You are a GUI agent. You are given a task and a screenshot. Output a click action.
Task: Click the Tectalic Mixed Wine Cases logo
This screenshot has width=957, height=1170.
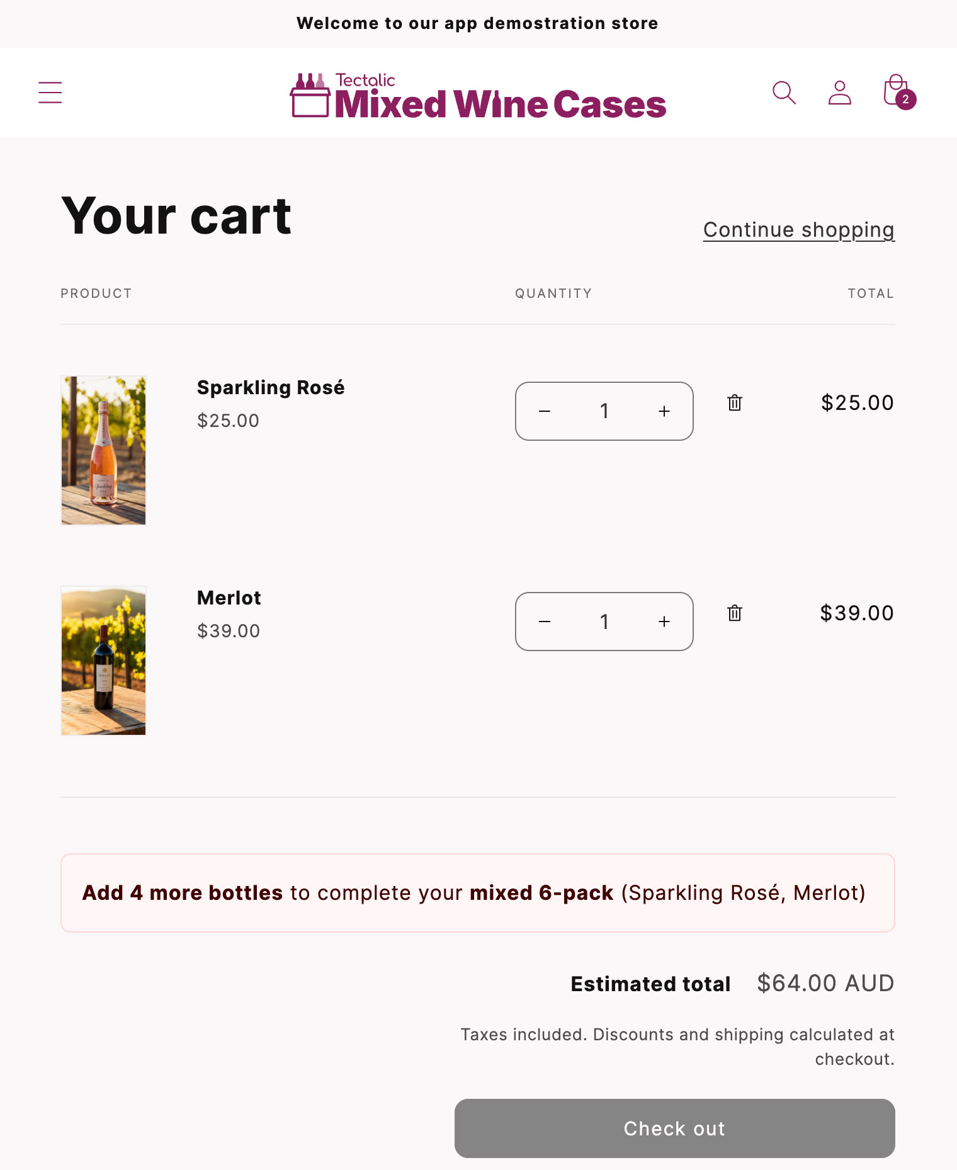click(478, 96)
